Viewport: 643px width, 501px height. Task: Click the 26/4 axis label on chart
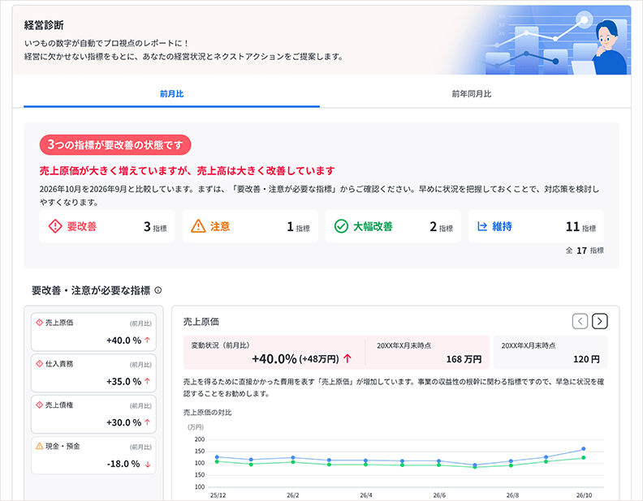[366, 495]
